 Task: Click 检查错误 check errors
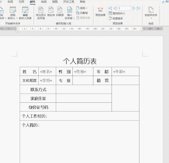(116, 18)
